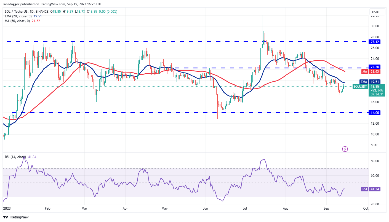Click the purple lightning bolt quick-trade icon
The height and width of the screenshot is (222, 389).
(x=345, y=149)
